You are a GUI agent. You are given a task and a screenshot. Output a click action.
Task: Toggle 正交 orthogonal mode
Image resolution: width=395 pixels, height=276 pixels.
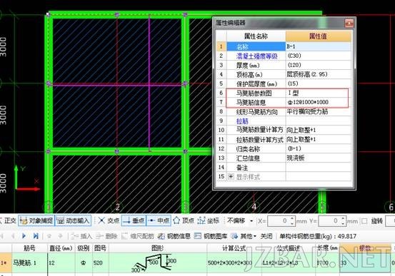9,221
